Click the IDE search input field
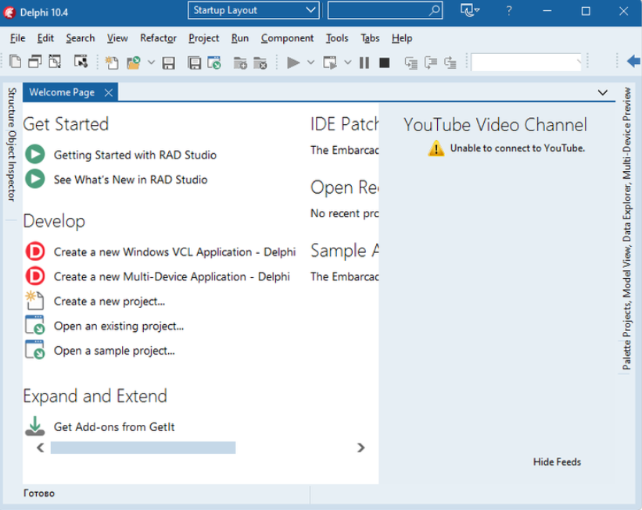 coord(378,10)
